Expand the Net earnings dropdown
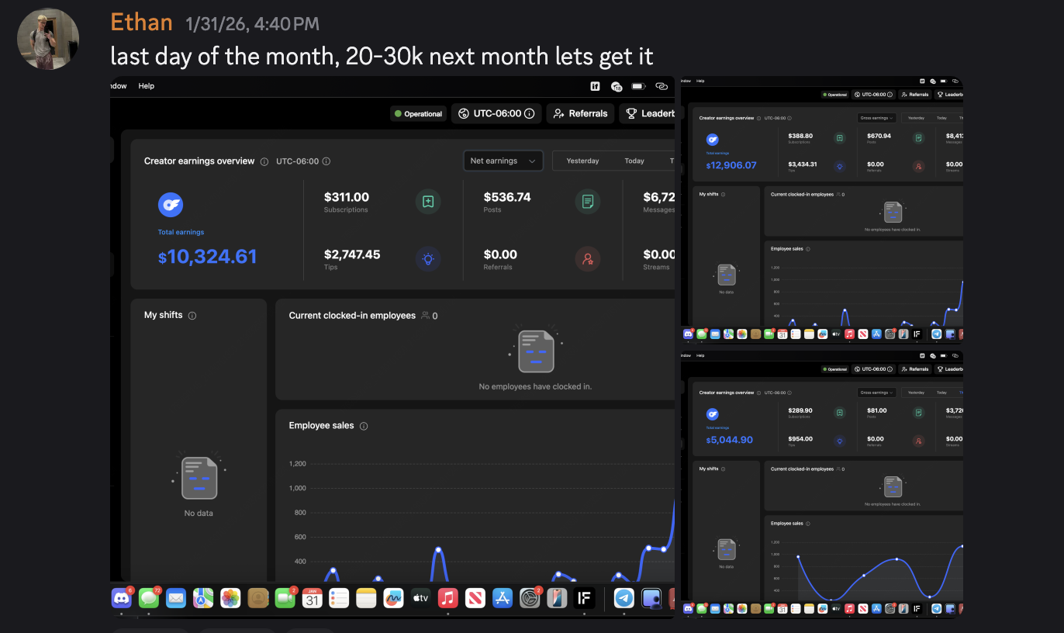1064x633 pixels. (503, 161)
